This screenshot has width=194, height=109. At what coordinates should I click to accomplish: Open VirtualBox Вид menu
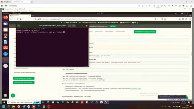15,11
